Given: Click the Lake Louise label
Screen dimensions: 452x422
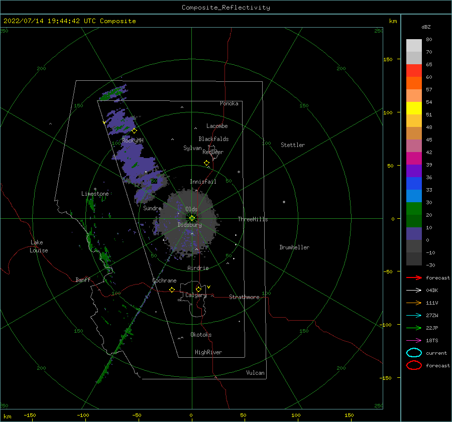Looking at the screenshot, I should pos(39,246).
